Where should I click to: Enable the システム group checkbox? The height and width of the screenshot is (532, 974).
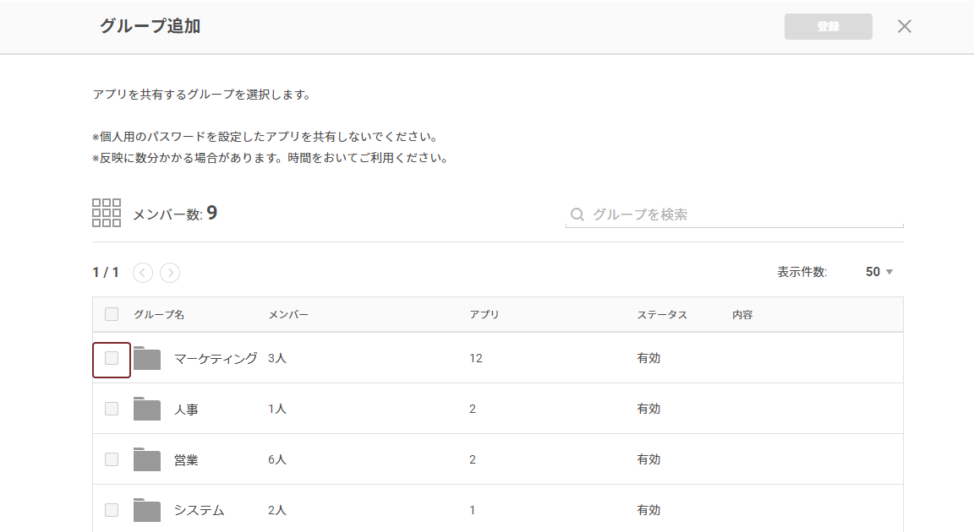(112, 510)
